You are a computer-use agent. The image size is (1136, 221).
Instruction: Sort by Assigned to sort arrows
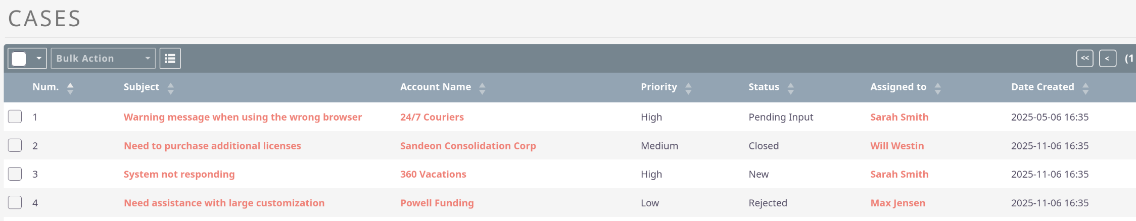(938, 88)
